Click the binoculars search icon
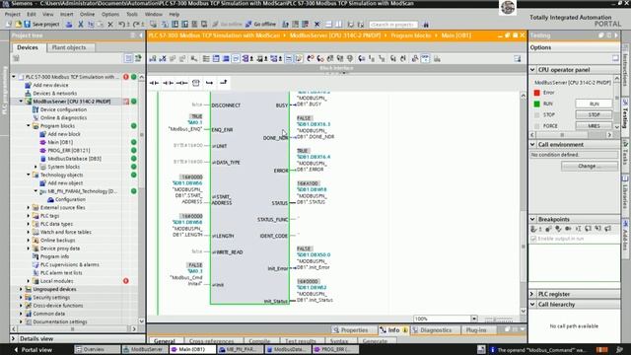The width and height of the screenshot is (631, 355). click(x=426, y=25)
